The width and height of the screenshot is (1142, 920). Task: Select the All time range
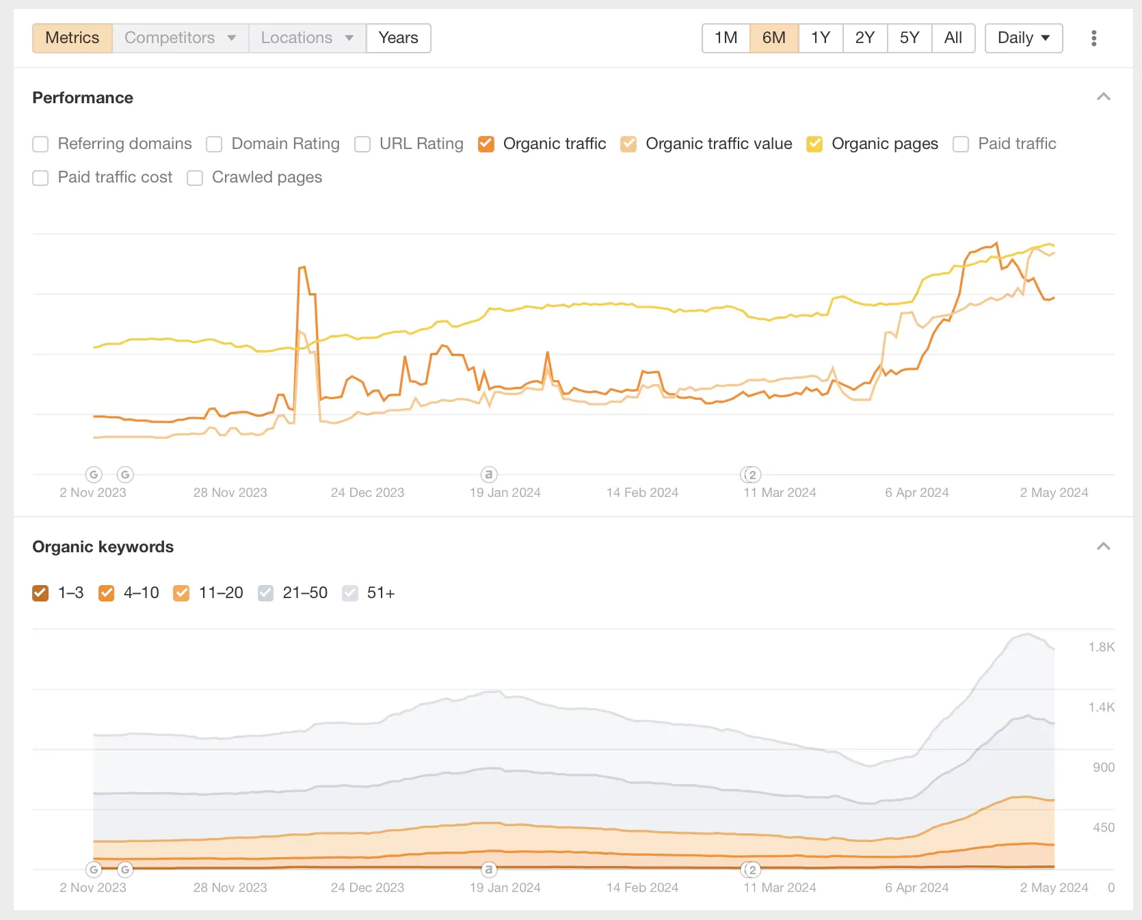pyautogui.click(x=953, y=38)
